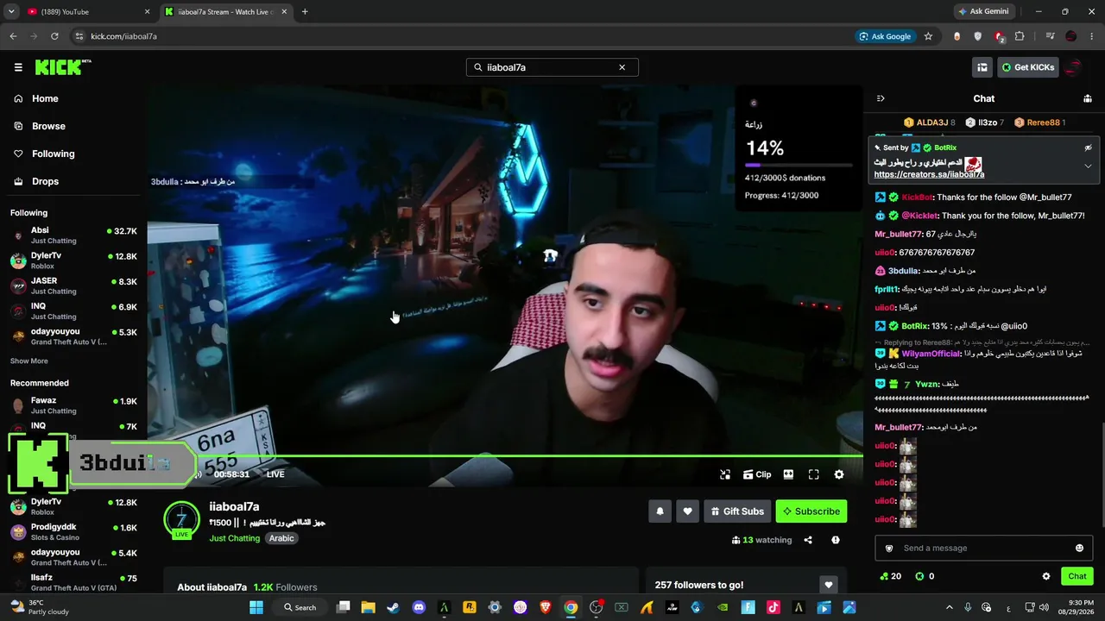This screenshot has width=1105, height=621.
Task: Jump to LIVE in the player
Action: (x=275, y=474)
